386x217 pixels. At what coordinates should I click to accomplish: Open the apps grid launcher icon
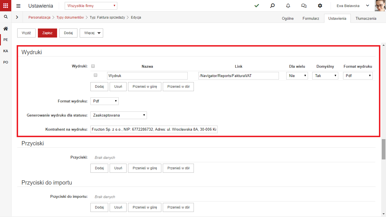[6, 6]
